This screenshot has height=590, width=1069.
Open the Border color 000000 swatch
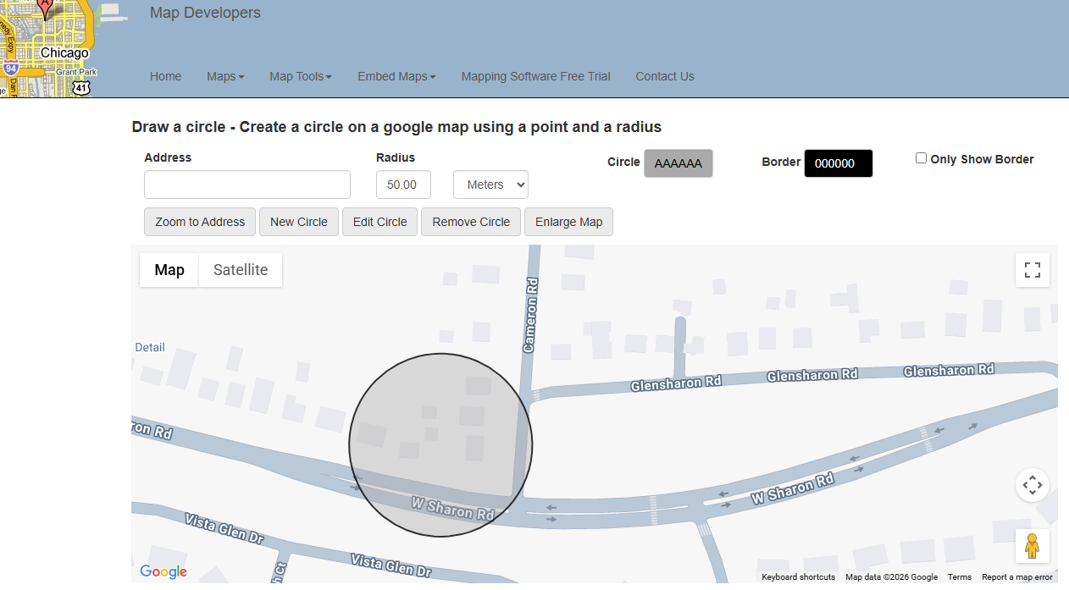[838, 163]
